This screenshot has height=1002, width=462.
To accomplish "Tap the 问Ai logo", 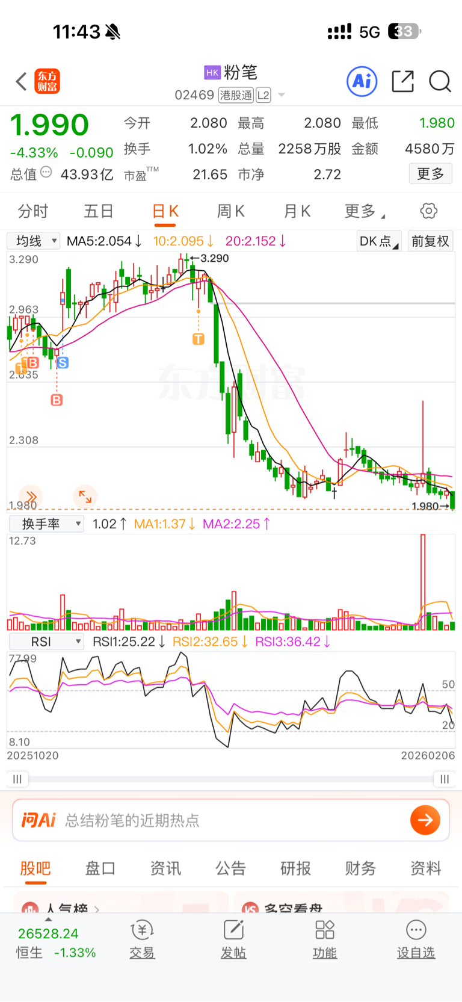I will point(38,820).
